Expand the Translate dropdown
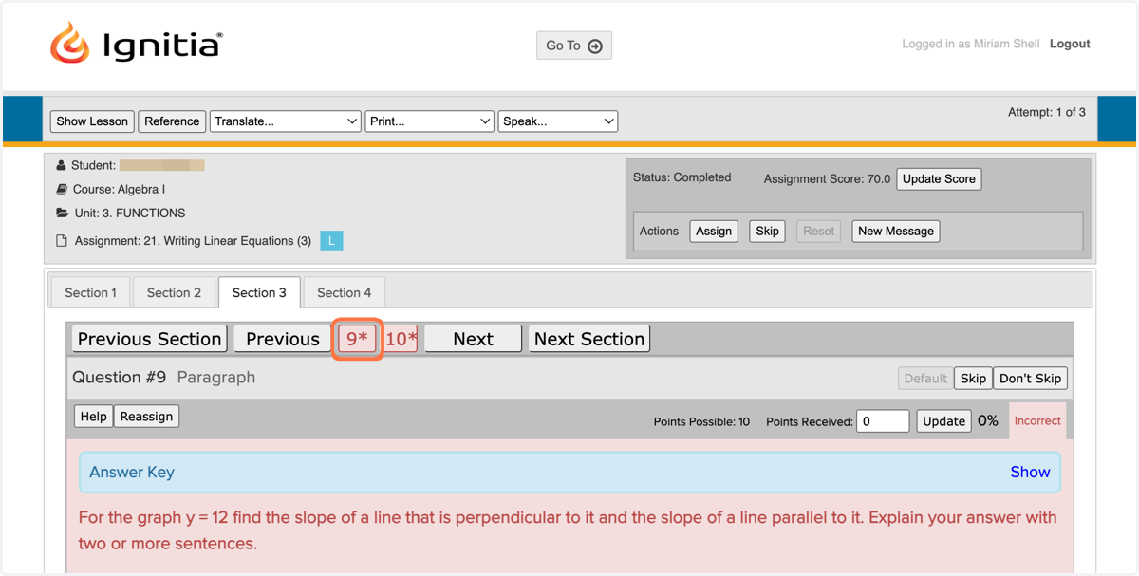This screenshot has width=1139, height=576. [x=285, y=121]
